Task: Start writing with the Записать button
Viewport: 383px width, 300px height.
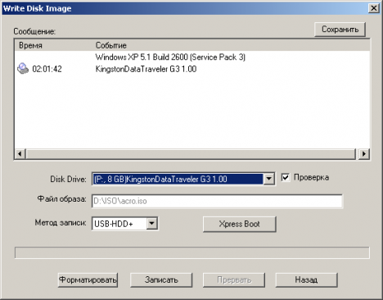Action: tap(161, 280)
